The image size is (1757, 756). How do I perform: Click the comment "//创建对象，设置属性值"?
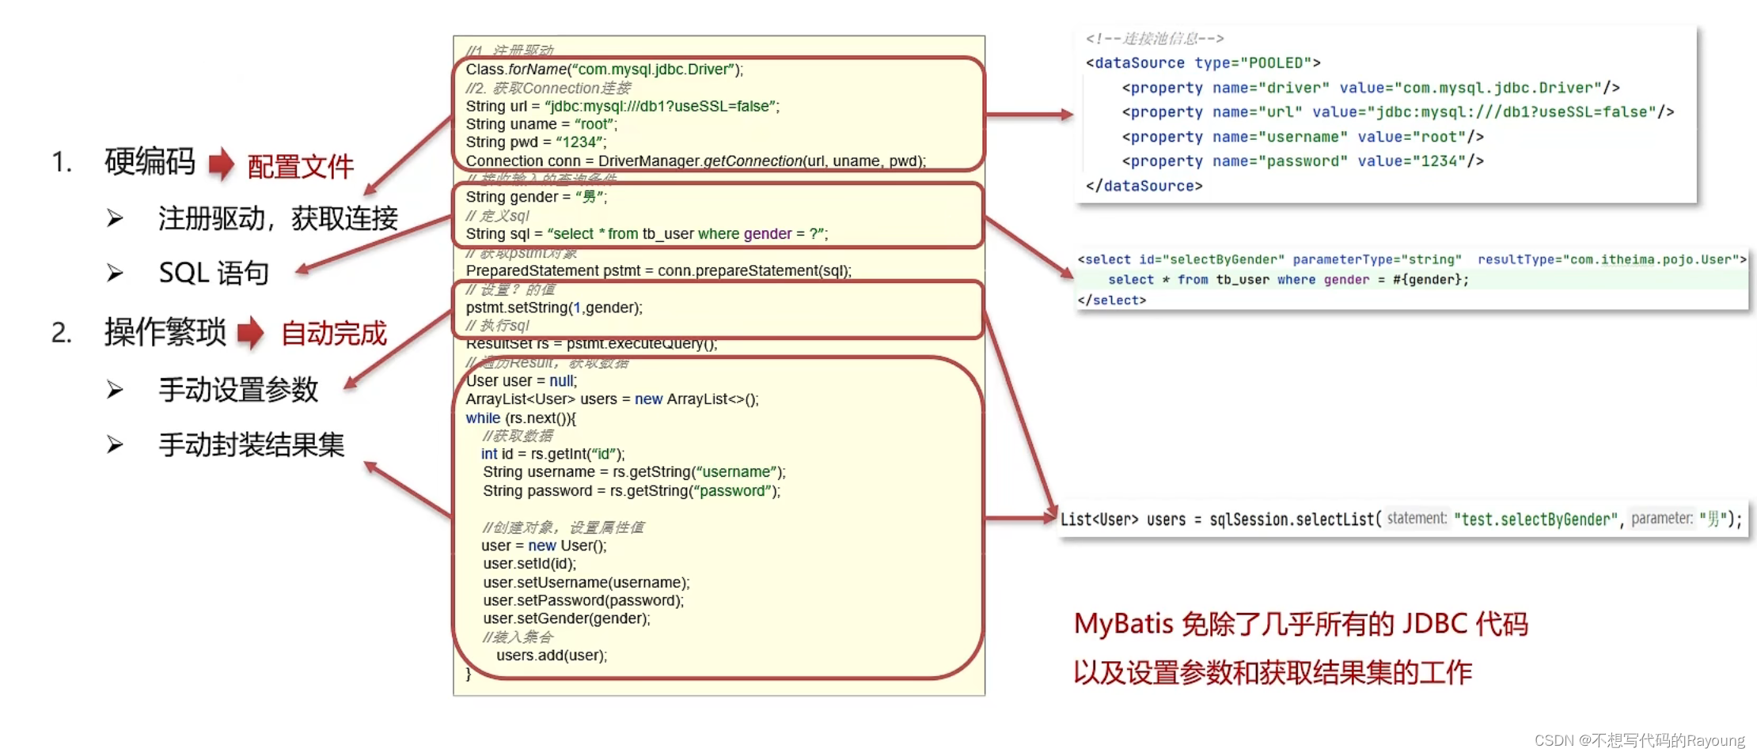[x=564, y=527]
